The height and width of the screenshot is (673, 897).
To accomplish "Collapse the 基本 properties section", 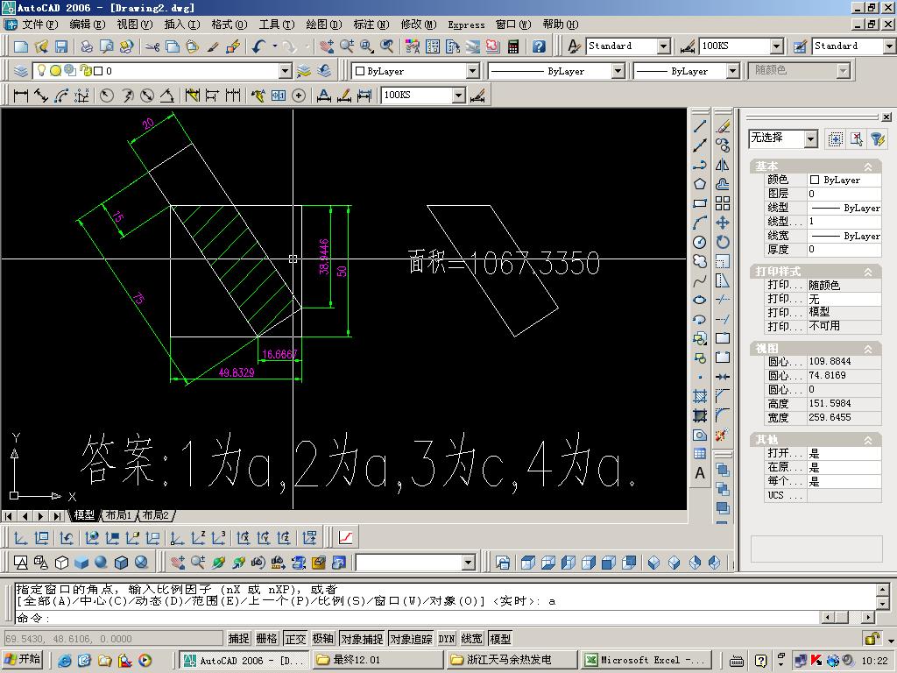I will coord(868,166).
